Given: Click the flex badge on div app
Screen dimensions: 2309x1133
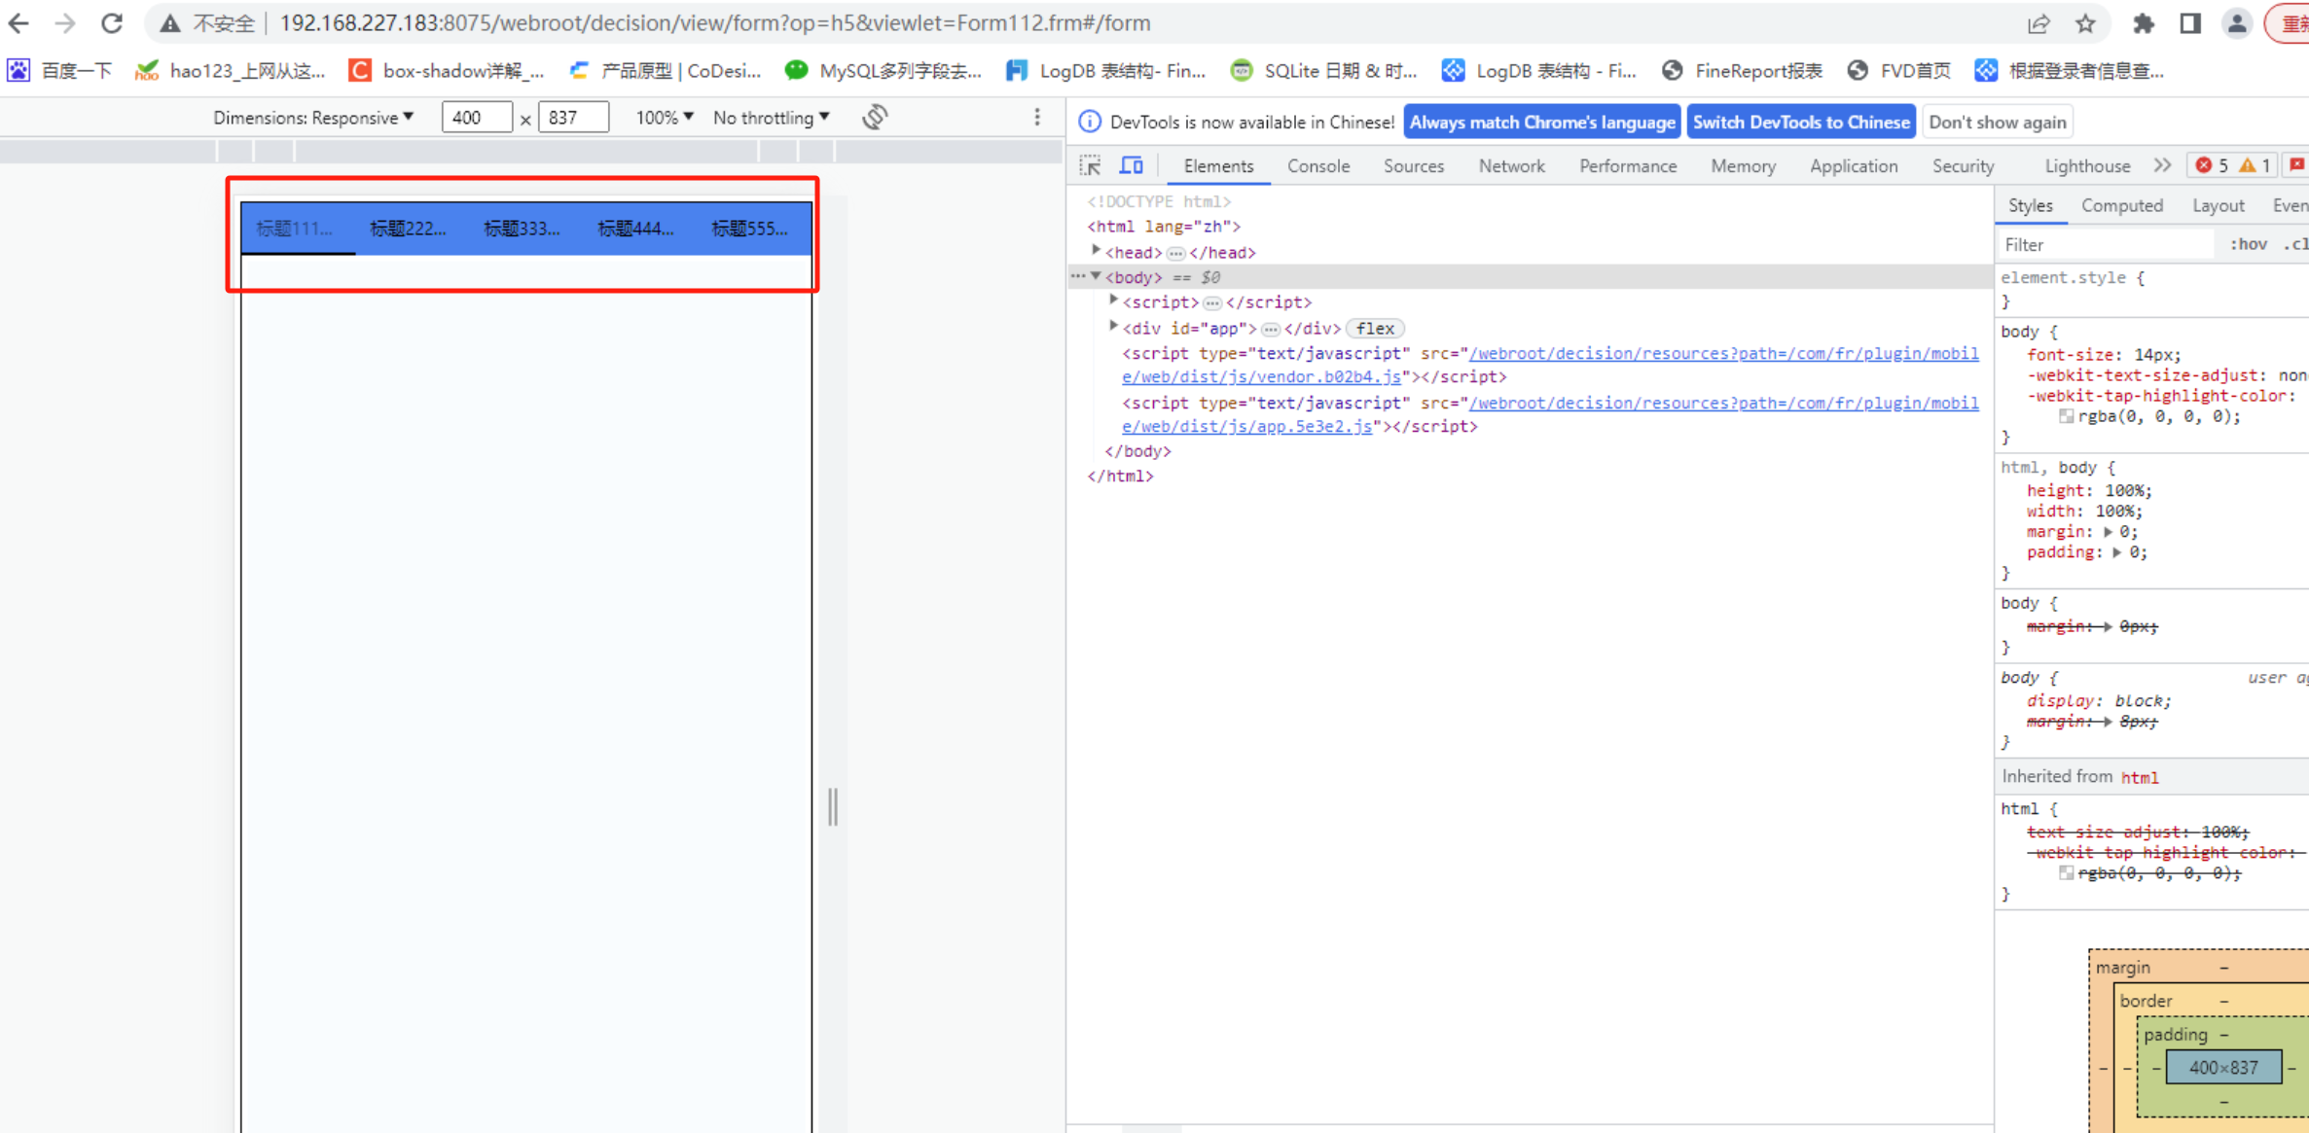Looking at the screenshot, I should pos(1375,329).
